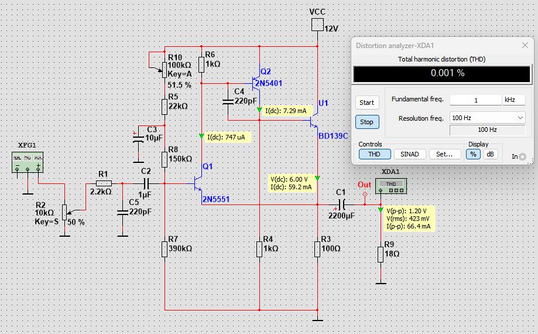Select capacitor C2 1µF

(146, 183)
